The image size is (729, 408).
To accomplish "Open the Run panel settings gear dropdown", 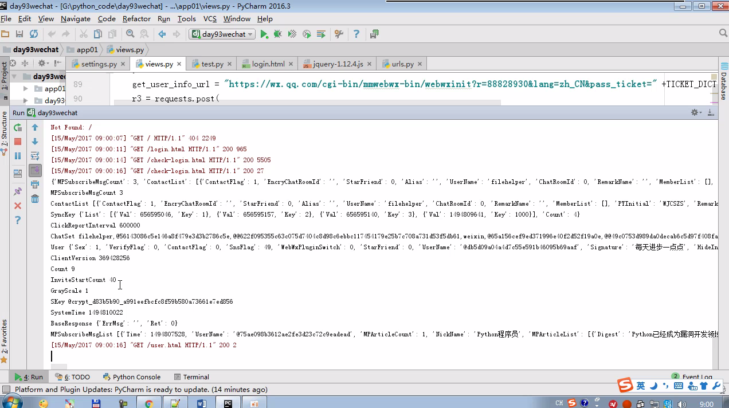I will pyautogui.click(x=696, y=113).
